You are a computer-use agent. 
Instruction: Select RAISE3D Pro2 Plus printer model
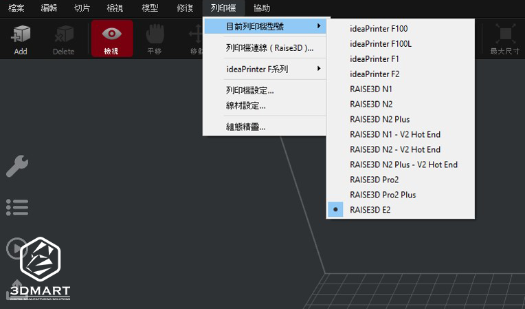tap(401, 195)
